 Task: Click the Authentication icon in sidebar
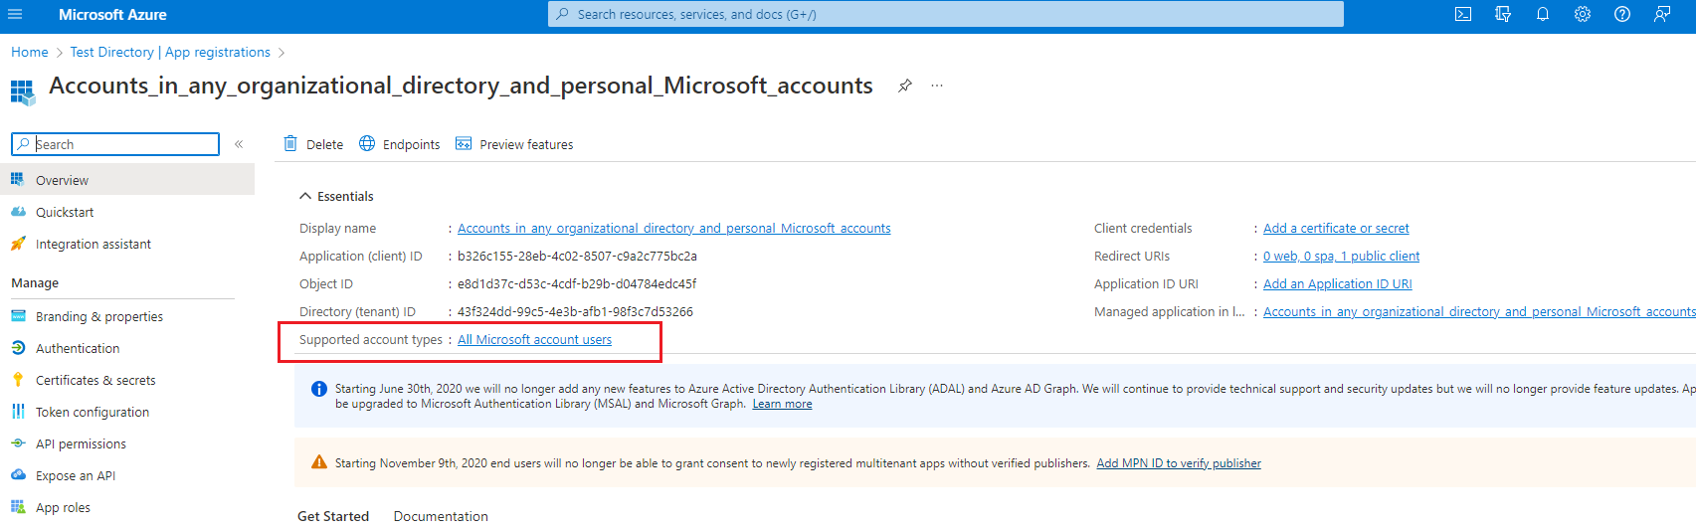18,347
